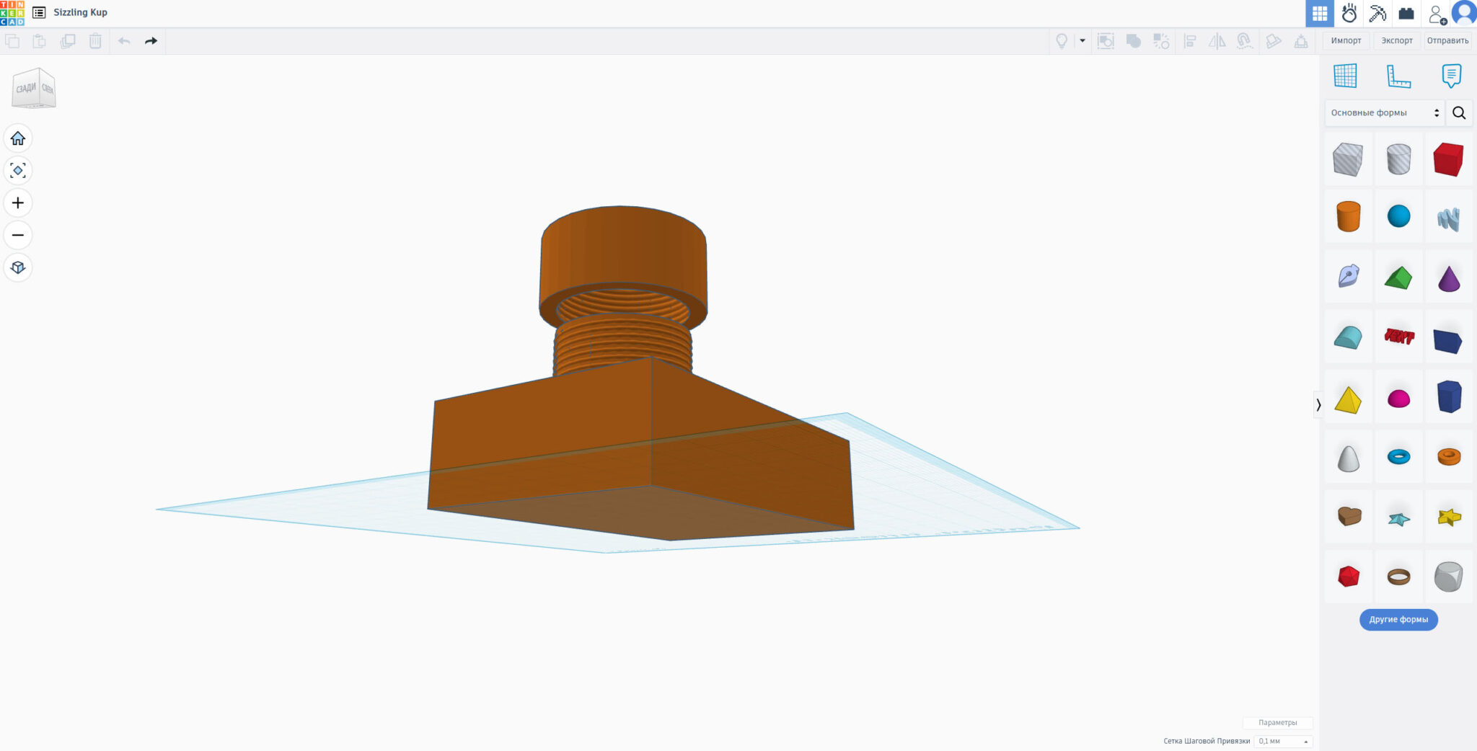Open the user profile avatar
The width and height of the screenshot is (1477, 751).
(1464, 13)
